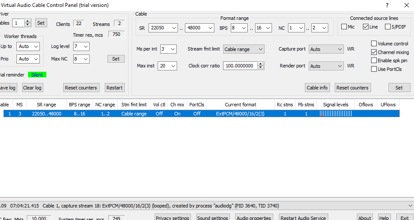
Task: Enable the Mic source line checkbox
Action: (344, 27)
